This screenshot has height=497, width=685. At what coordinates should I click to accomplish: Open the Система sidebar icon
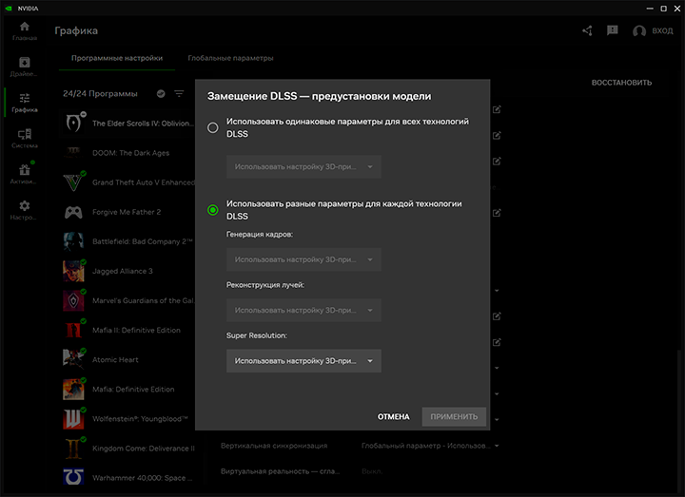[25, 134]
